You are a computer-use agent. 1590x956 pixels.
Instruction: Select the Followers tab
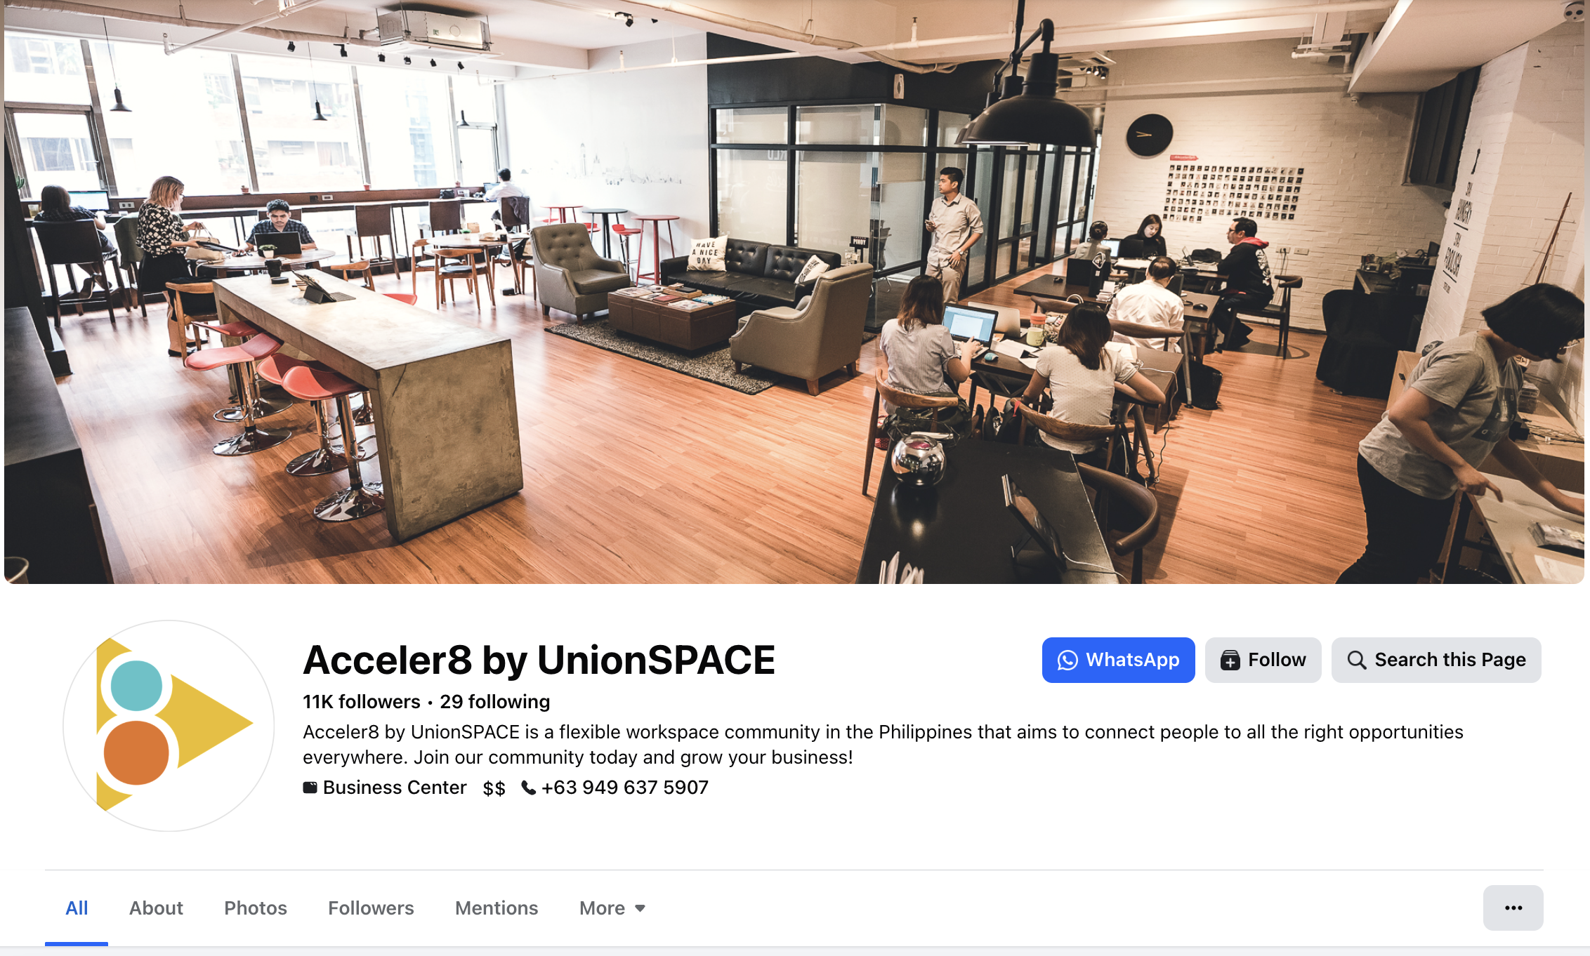[x=371, y=908]
